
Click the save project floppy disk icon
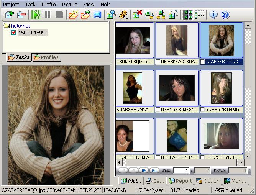(97, 15)
